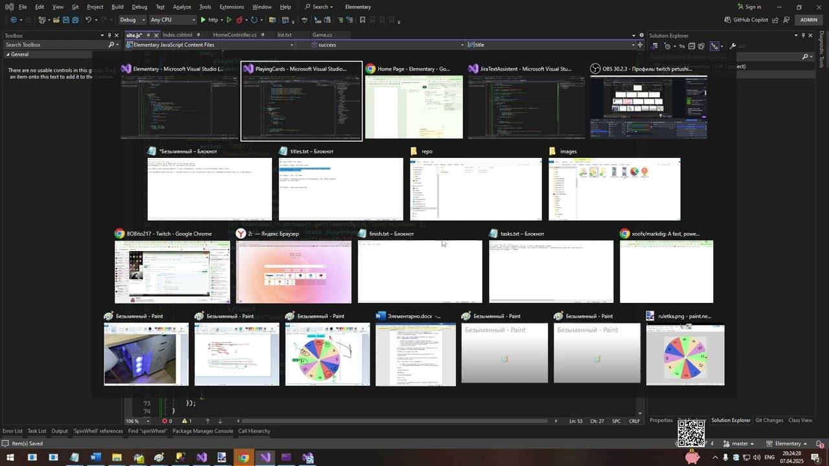Select the Яндекс Браузер window thumbnail
This screenshot has width=829, height=466.
[293, 266]
